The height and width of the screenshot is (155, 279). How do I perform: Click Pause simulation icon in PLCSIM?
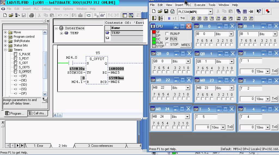coord(169,18)
